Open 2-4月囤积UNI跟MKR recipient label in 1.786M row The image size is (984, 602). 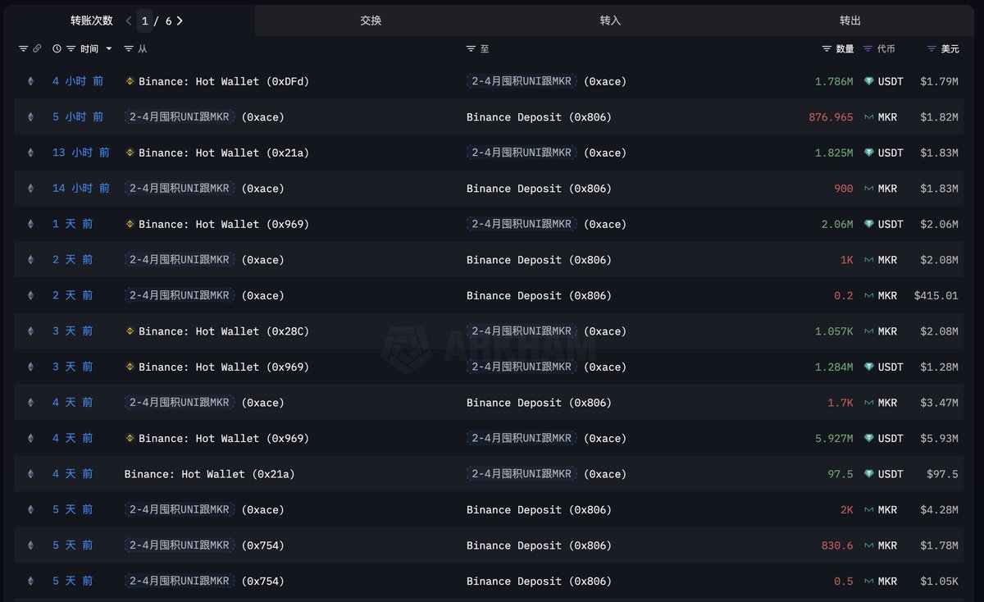pos(522,81)
